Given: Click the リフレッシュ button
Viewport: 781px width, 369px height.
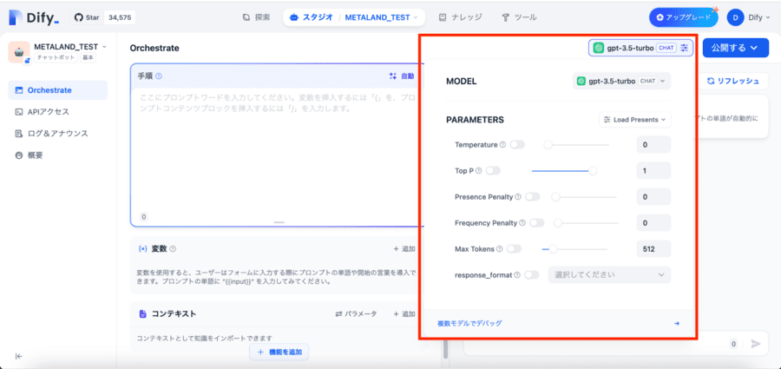Looking at the screenshot, I should coord(733,81).
